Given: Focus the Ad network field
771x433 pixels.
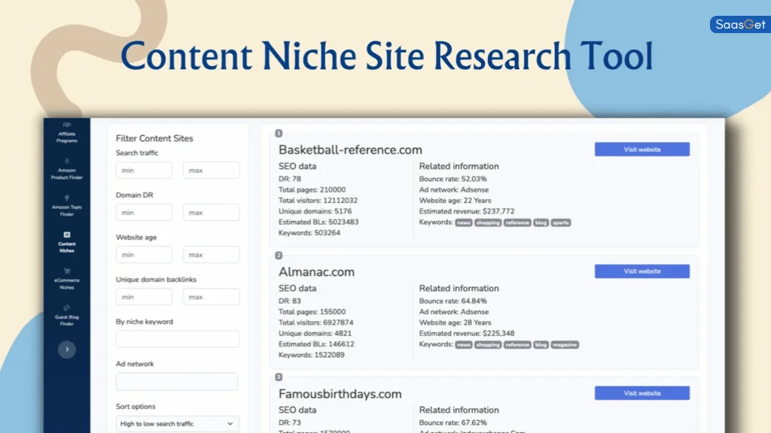Looking at the screenshot, I should tap(178, 381).
